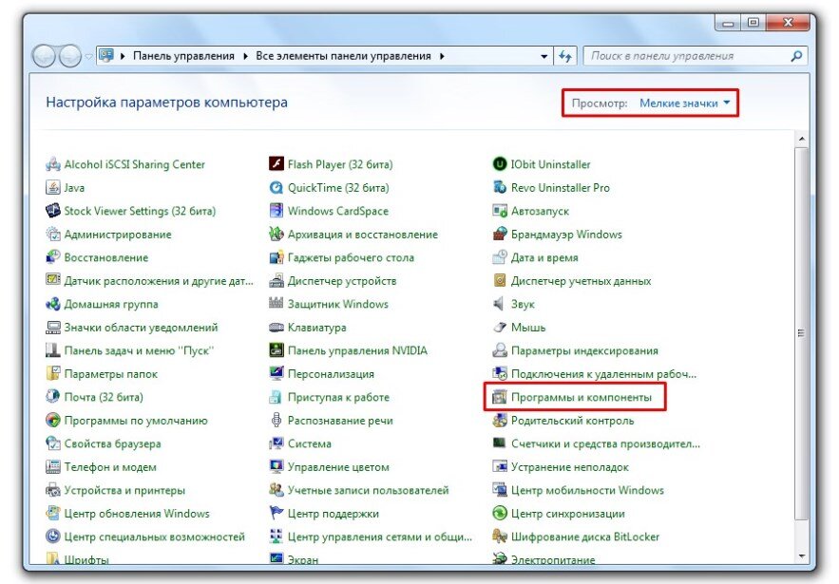
Task: Click the scrollbar down arrow
Action: coord(802,556)
